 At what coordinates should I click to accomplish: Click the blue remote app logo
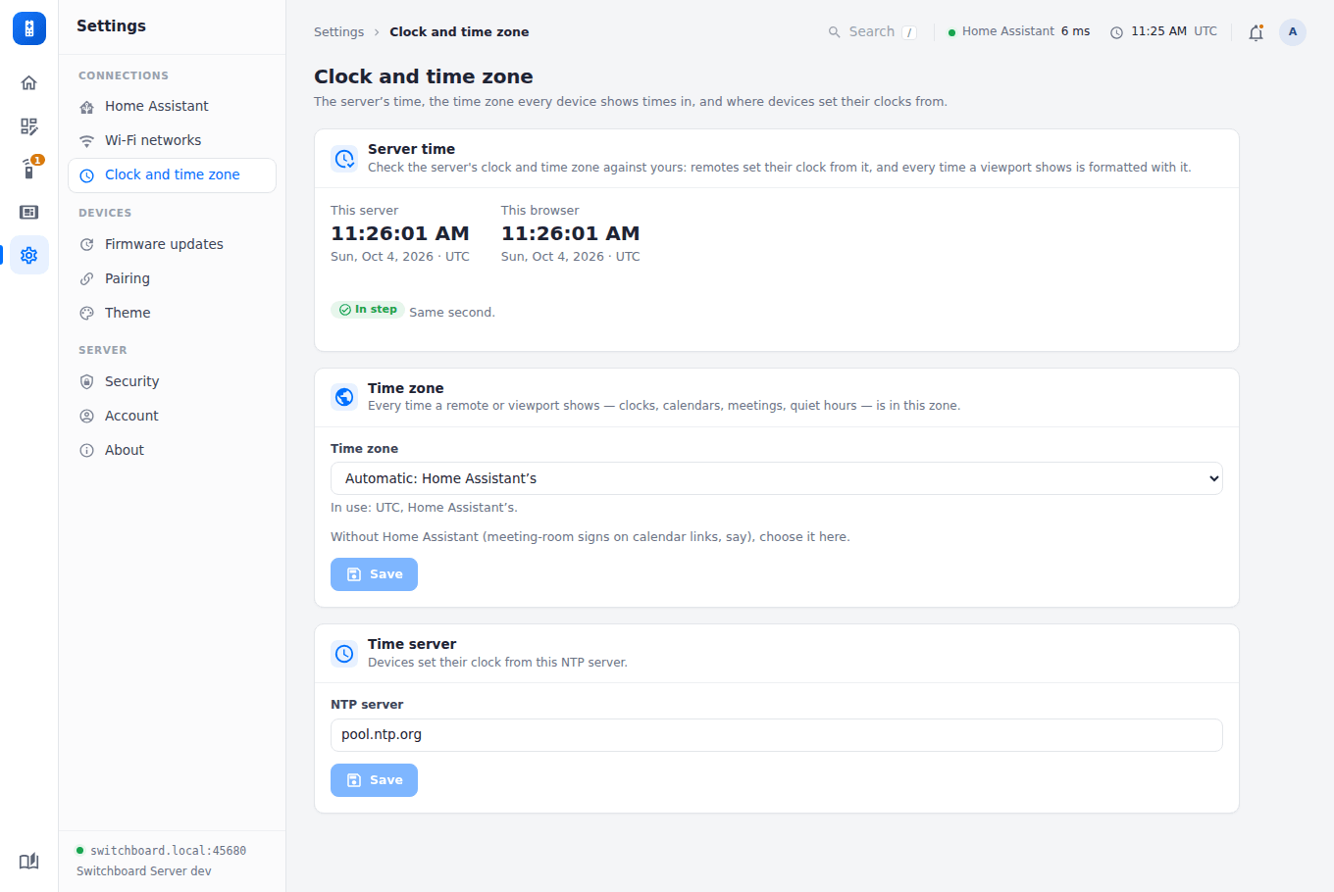point(29,28)
